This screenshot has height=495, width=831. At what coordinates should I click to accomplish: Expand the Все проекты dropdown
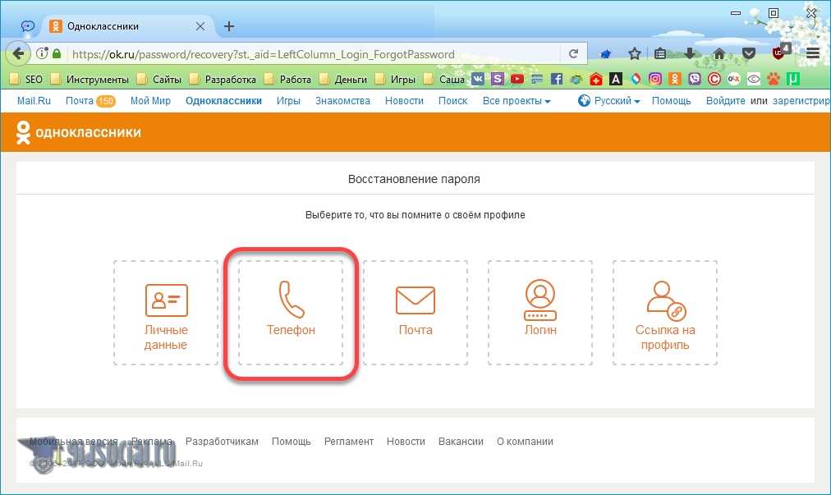pyautogui.click(x=517, y=101)
